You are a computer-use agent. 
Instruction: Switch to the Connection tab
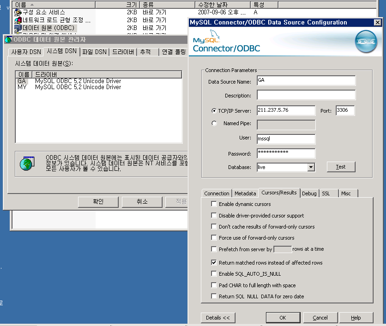click(217, 193)
